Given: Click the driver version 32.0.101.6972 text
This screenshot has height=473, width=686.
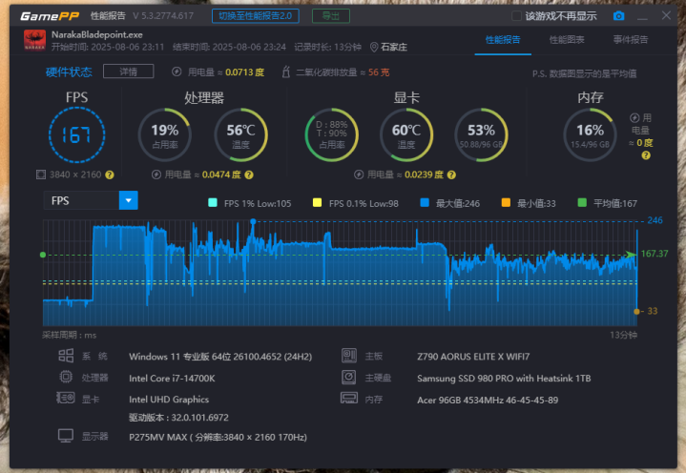Looking at the screenshot, I should 178,417.
